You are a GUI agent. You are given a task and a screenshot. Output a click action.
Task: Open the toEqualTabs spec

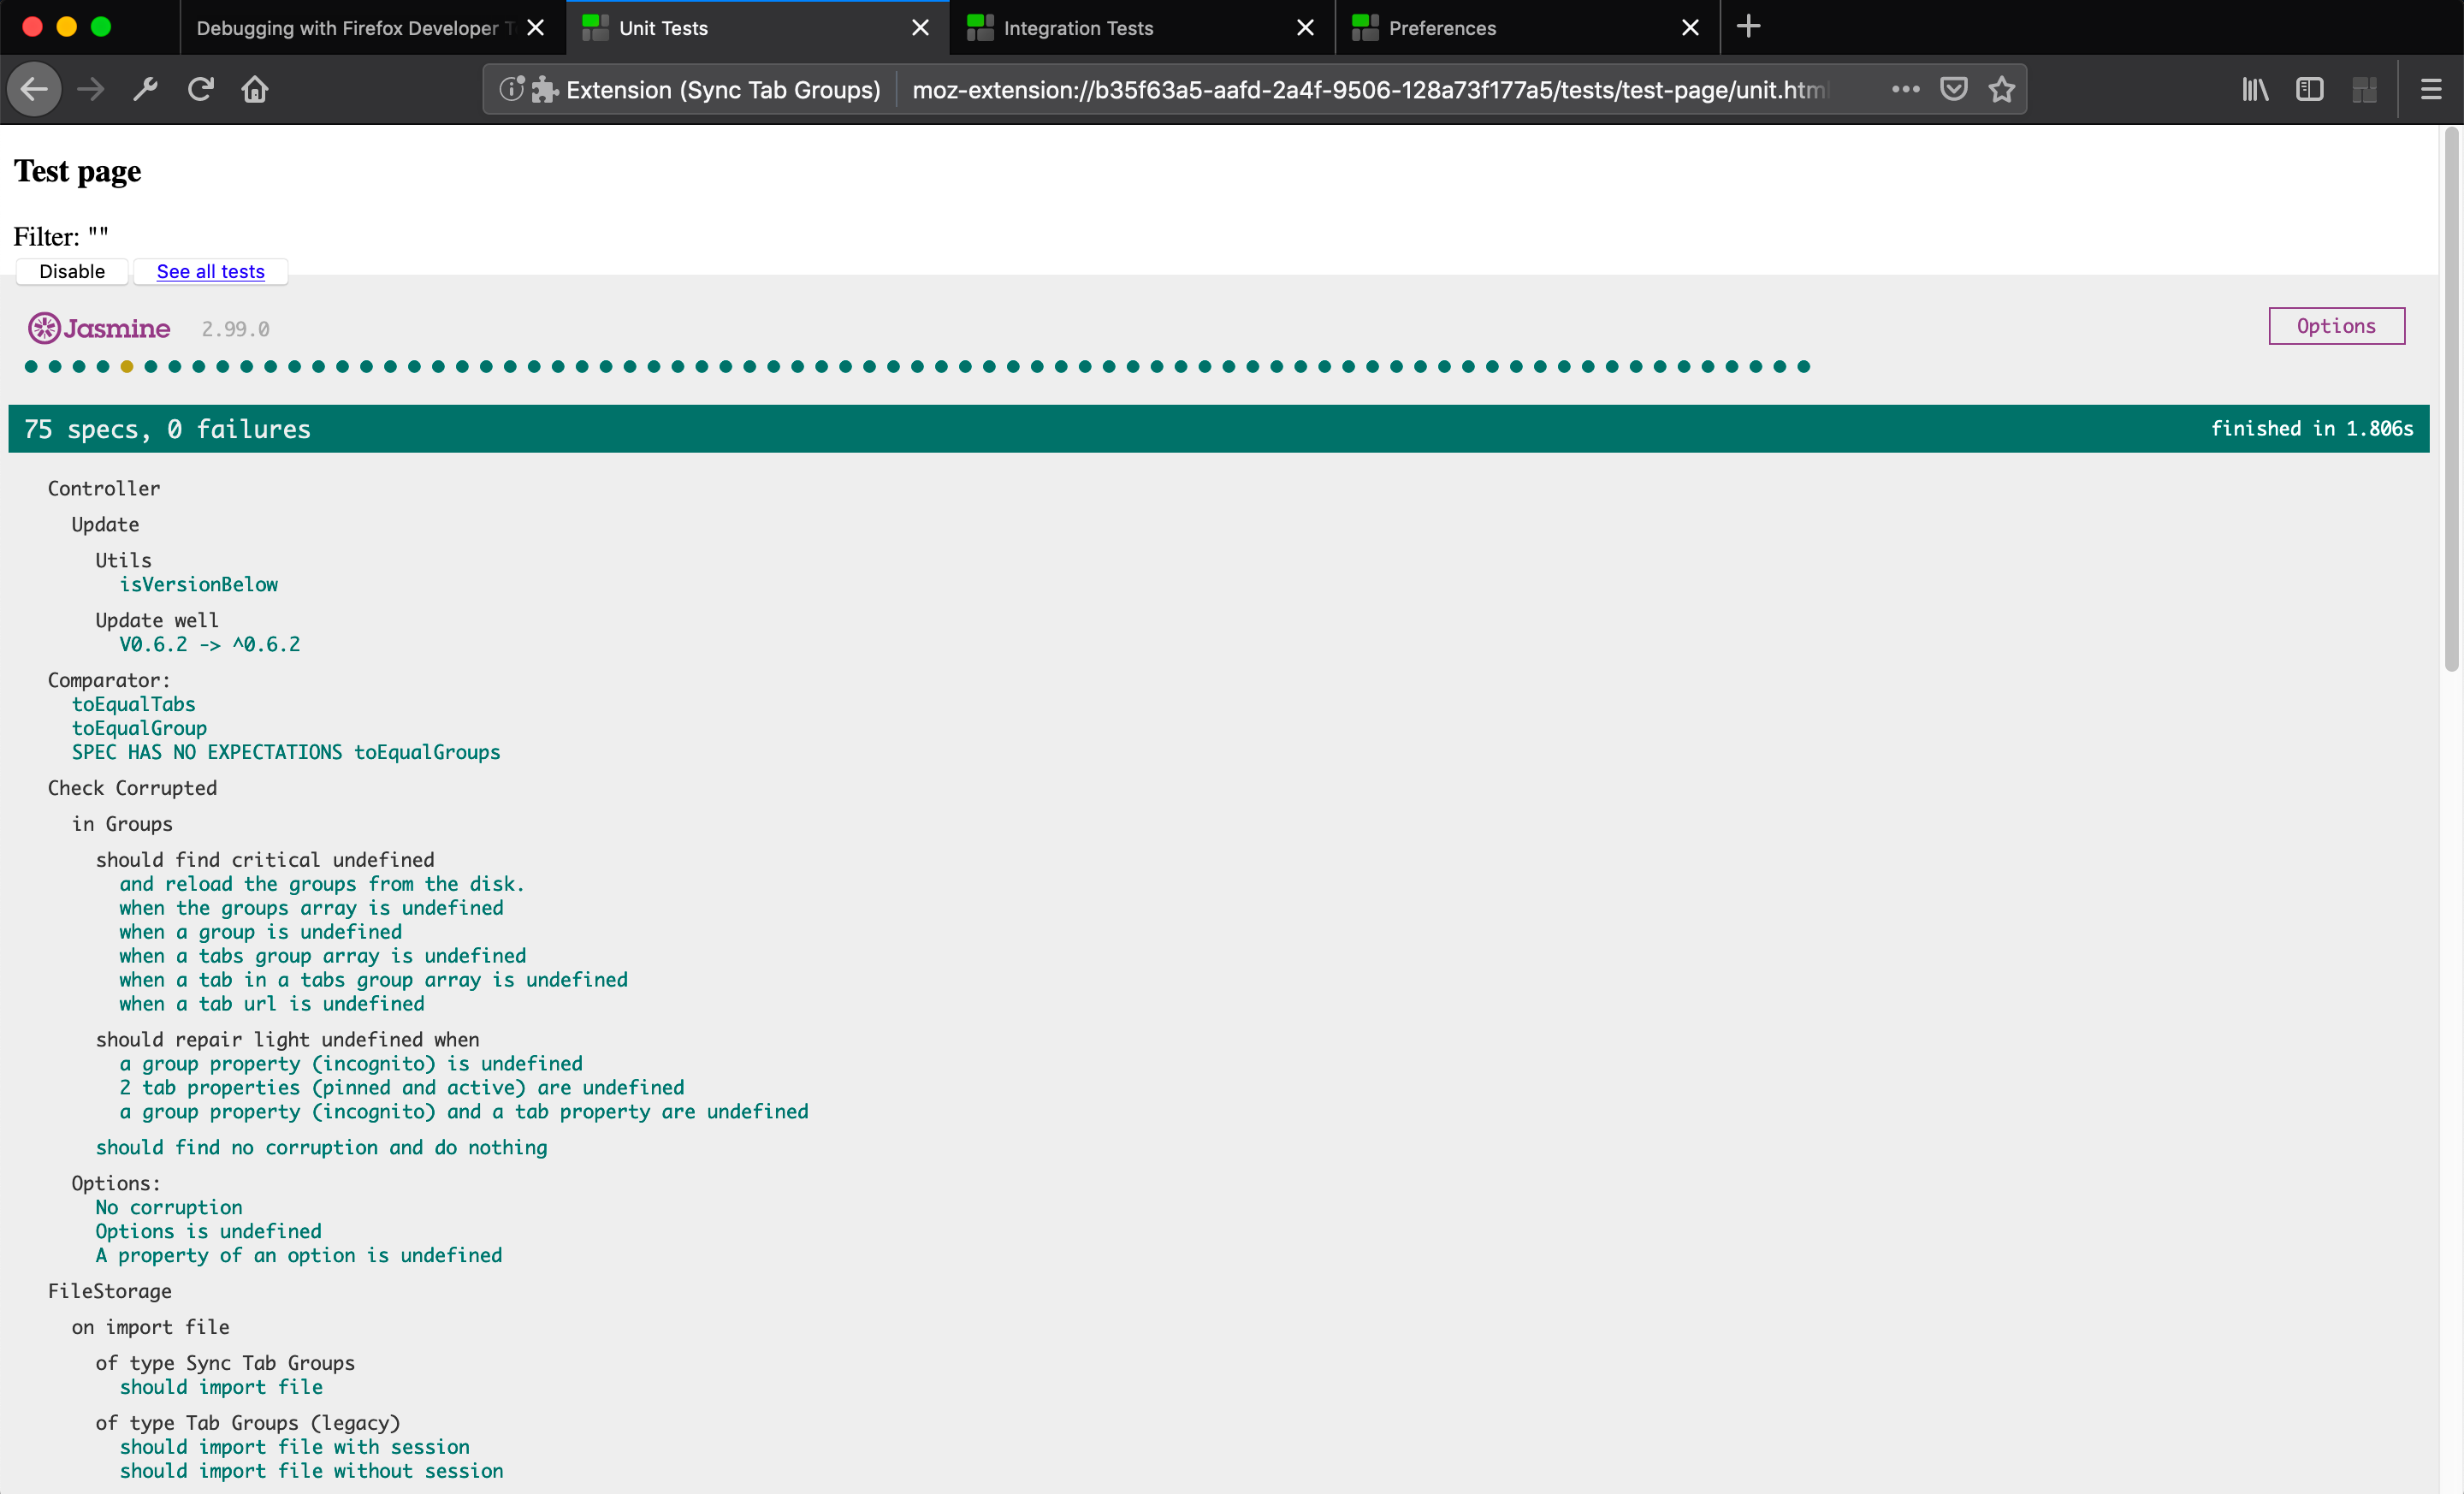134,705
